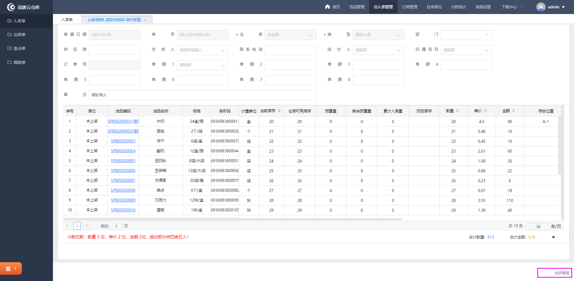Open the 订单管理 menu

(409, 7)
